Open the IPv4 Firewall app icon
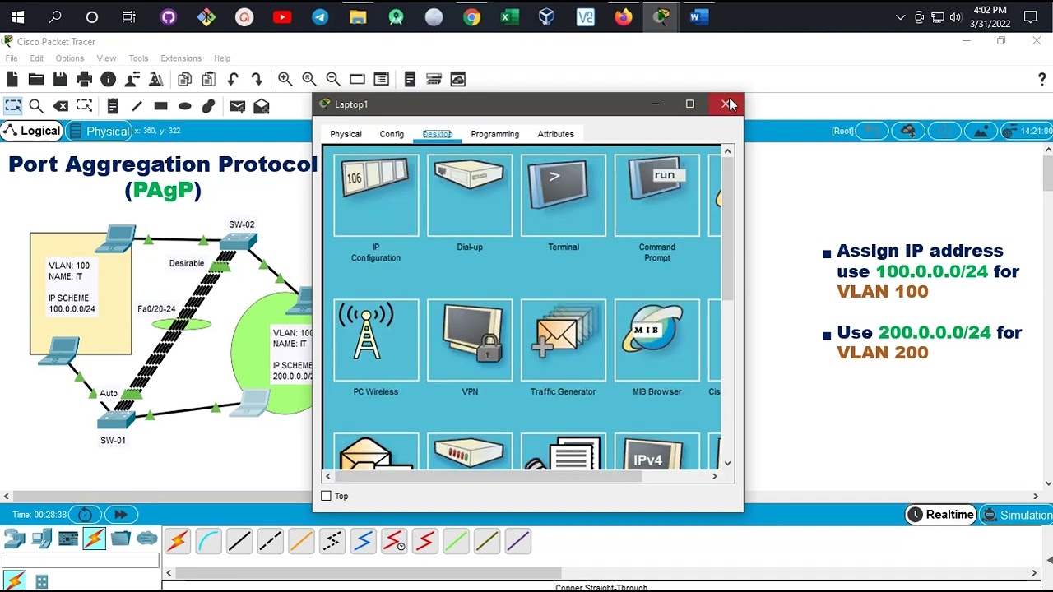The height and width of the screenshot is (592, 1053). tap(657, 451)
